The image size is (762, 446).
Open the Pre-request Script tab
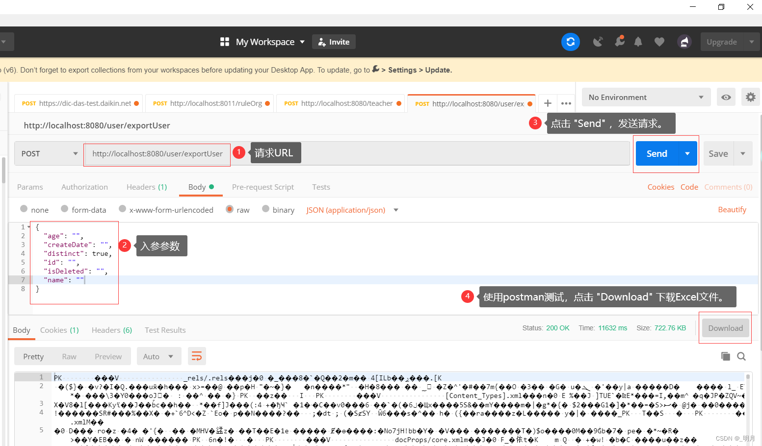tap(263, 187)
